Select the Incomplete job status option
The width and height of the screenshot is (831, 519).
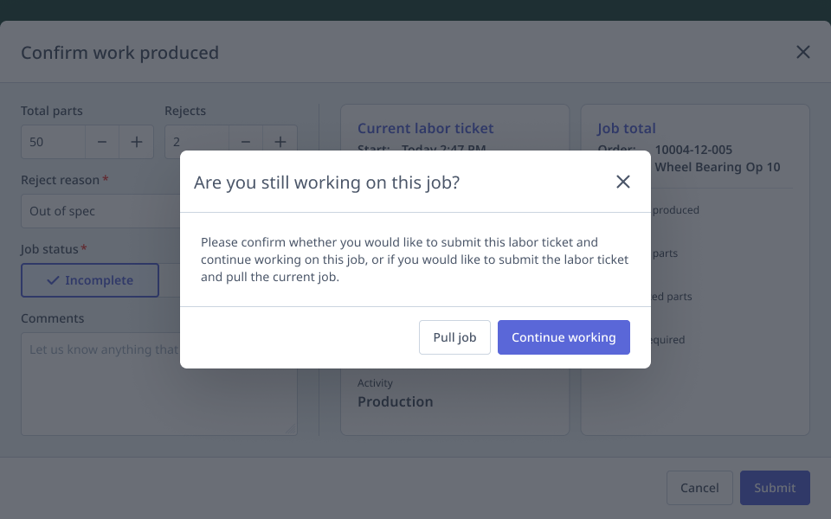tap(89, 280)
